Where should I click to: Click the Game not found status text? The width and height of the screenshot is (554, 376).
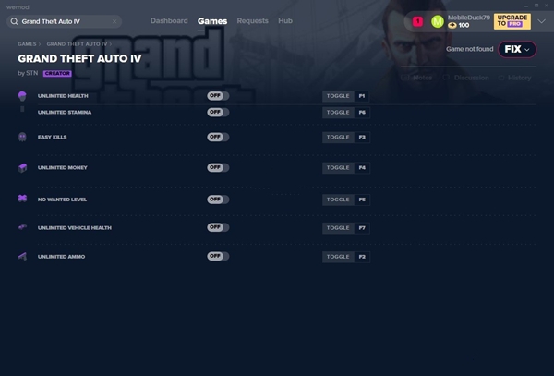[x=470, y=49]
